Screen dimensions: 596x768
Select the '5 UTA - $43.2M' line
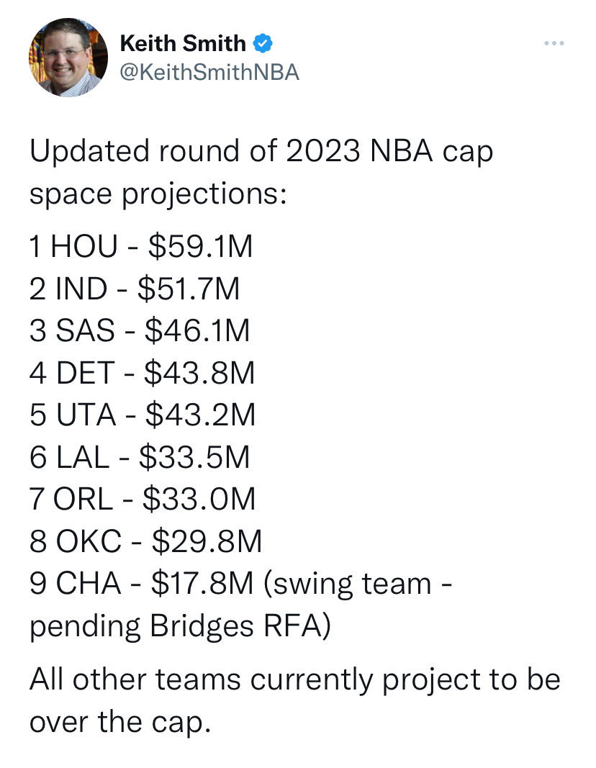(143, 415)
